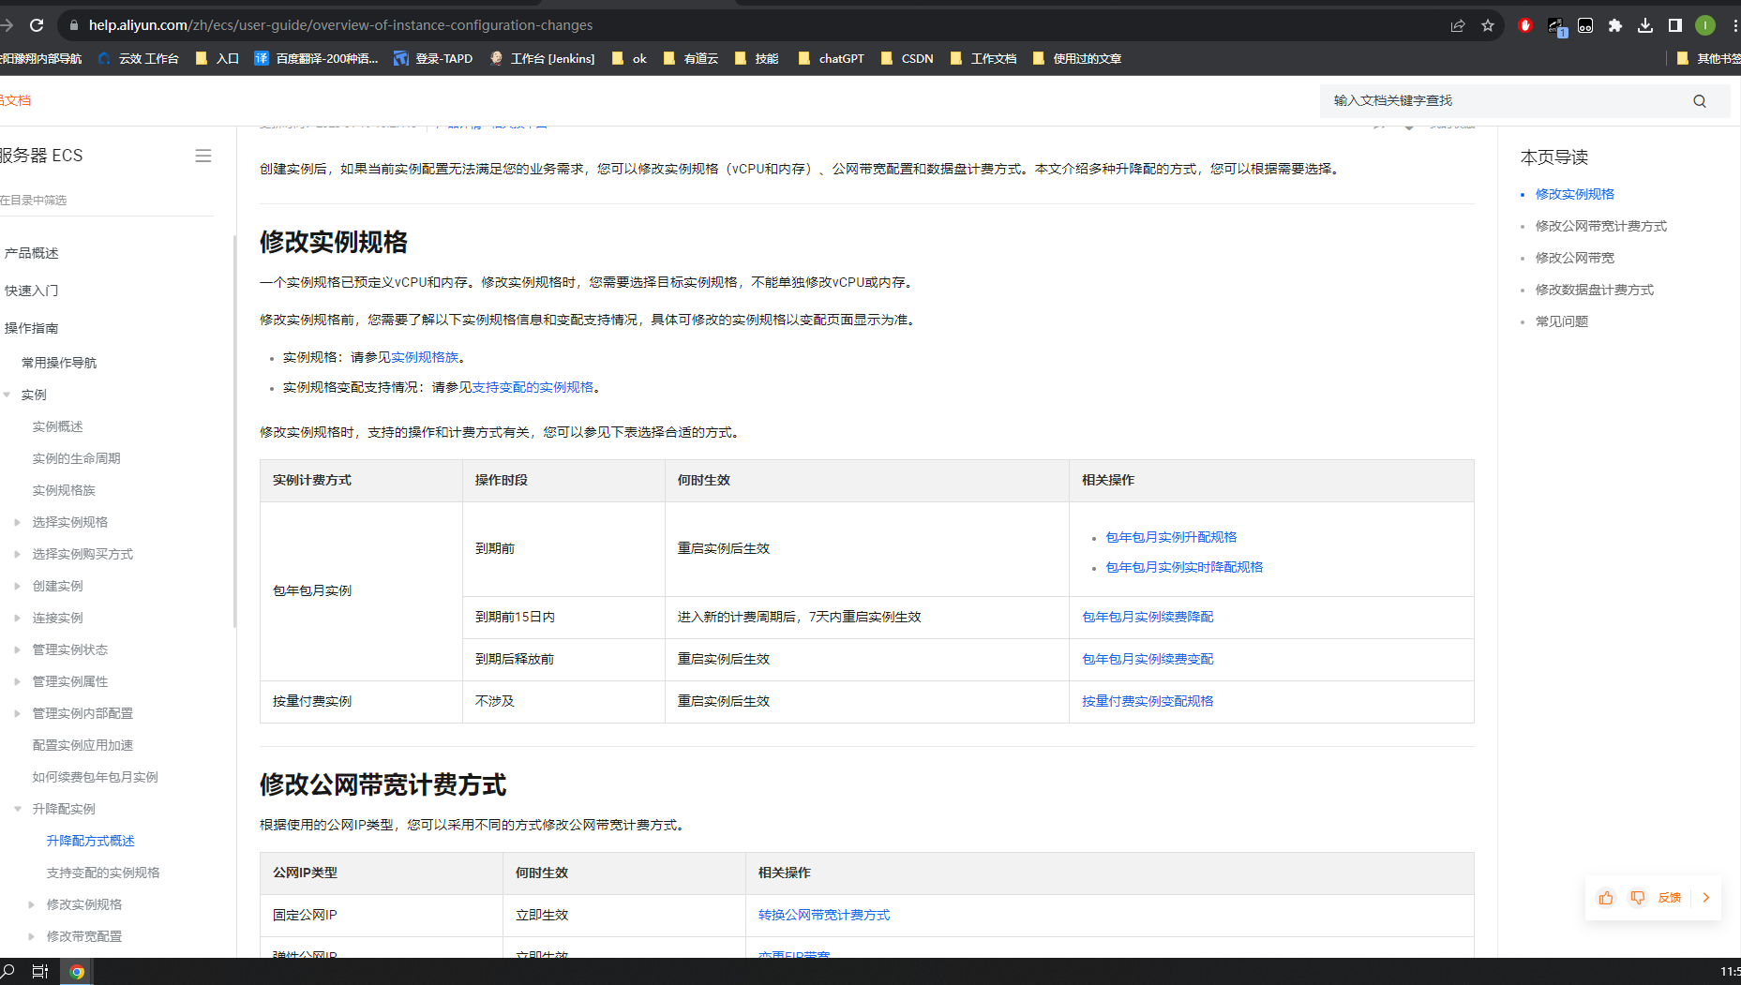Open 配置实例应用加速 in the sidebar

(83, 745)
